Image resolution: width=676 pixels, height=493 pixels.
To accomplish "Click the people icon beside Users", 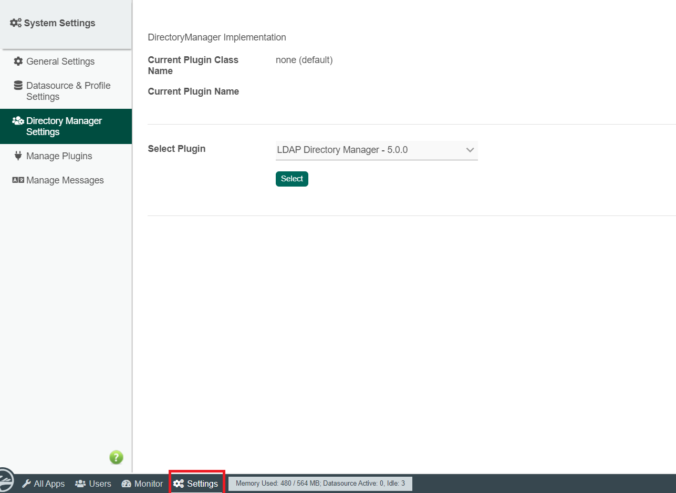I will tap(80, 484).
